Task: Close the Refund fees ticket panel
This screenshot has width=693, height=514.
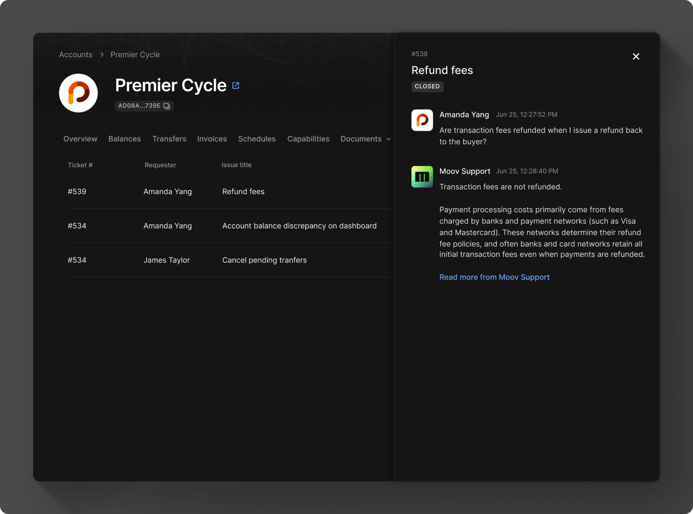Action: [636, 57]
